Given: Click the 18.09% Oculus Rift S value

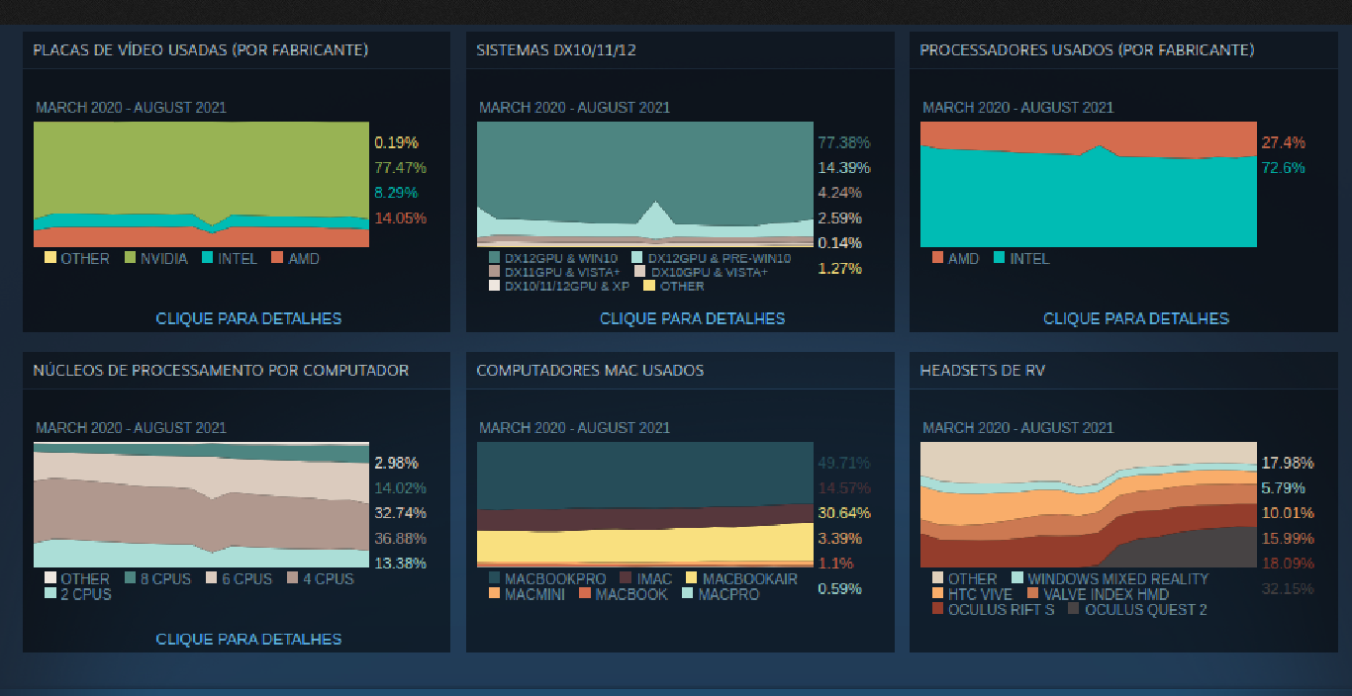Looking at the screenshot, I should (x=1287, y=564).
